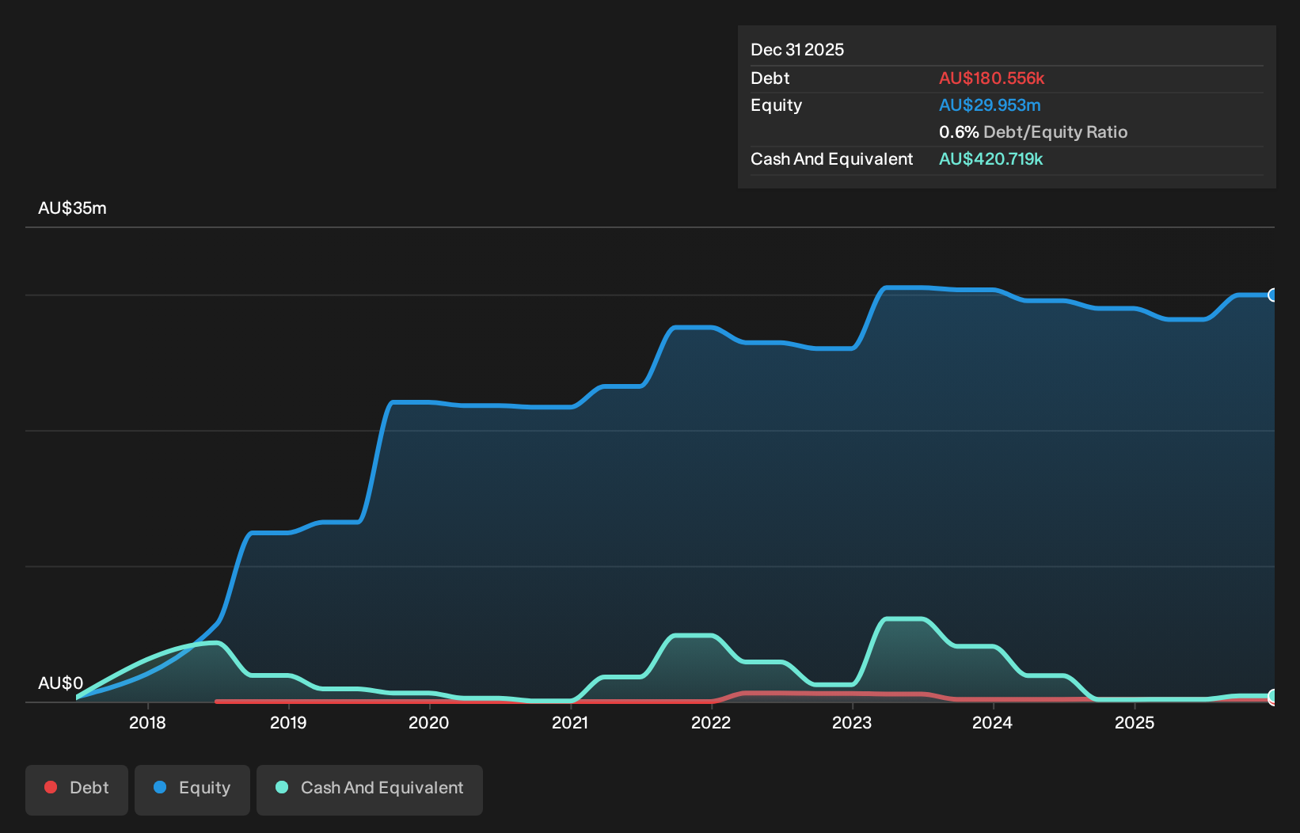
Task: Click the blue Equity legend dot
Action: (160, 787)
